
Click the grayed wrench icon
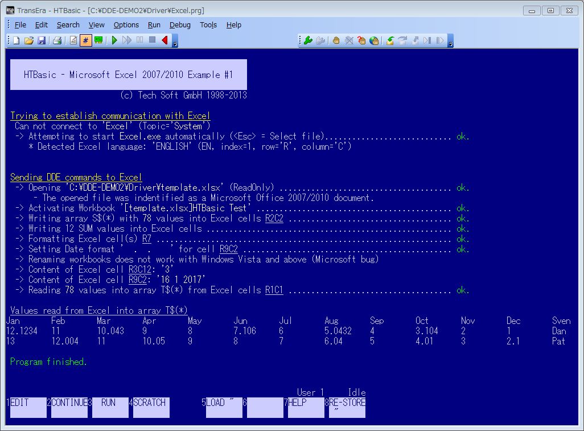tap(320, 40)
